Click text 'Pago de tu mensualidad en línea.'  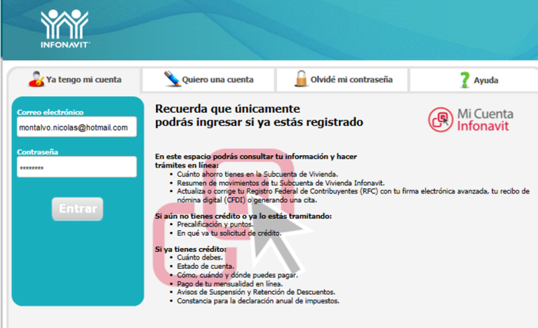click(230, 284)
